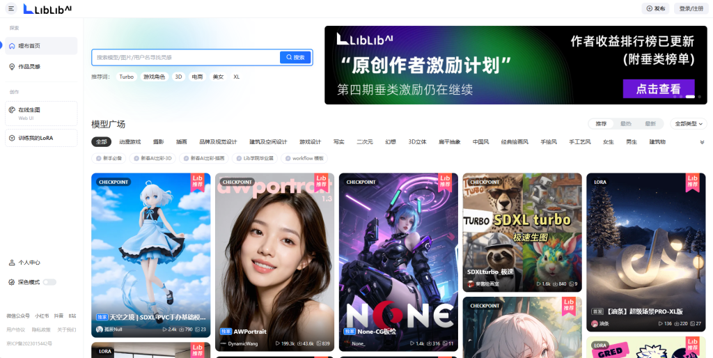The width and height of the screenshot is (713, 358).
Task: Select recommended keyword 游戏角色
Action: coord(154,77)
